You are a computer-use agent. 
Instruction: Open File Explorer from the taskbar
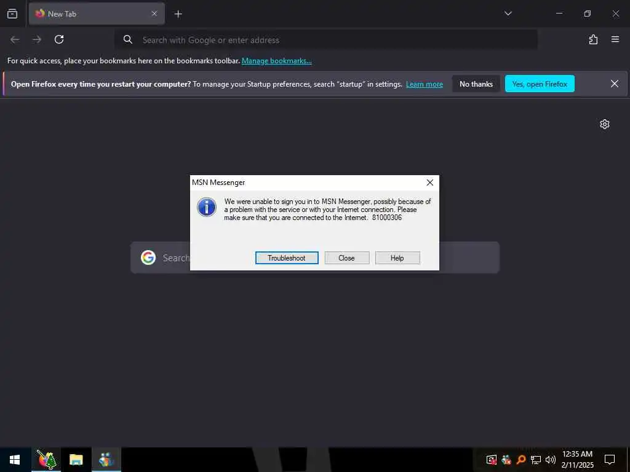point(76,460)
